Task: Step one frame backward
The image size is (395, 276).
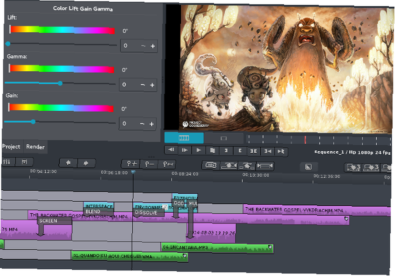Action: (x=171, y=150)
